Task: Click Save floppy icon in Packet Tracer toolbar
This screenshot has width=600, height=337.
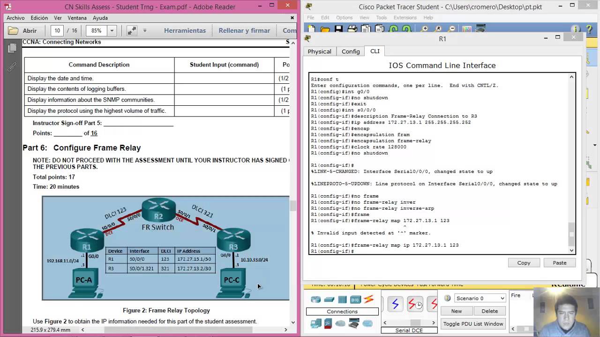Action: point(338,29)
